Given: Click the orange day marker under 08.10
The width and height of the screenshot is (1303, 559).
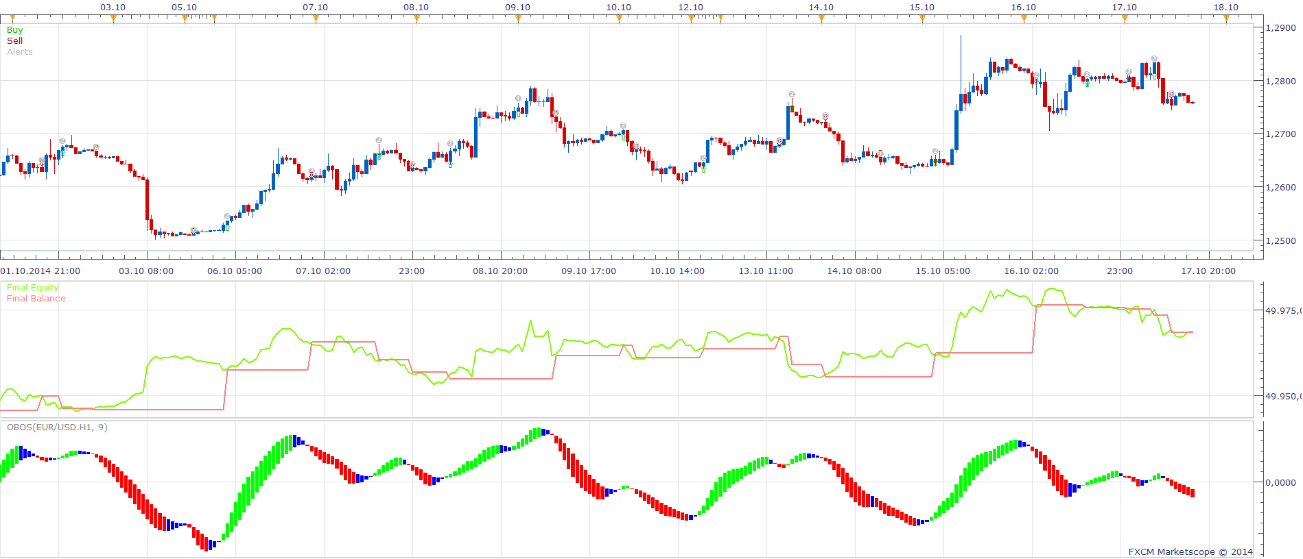Looking at the screenshot, I should [x=416, y=19].
